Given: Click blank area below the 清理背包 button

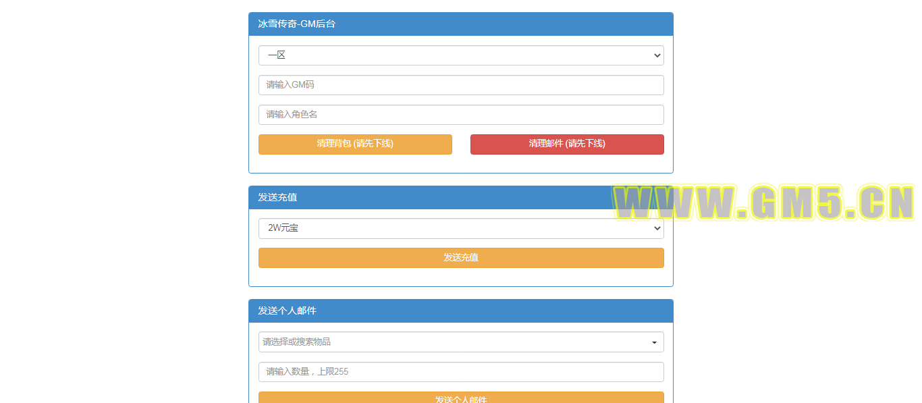Looking at the screenshot, I should (355, 163).
